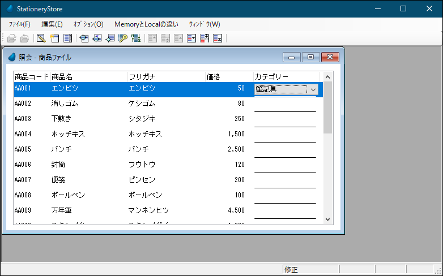Click the category field in 消しゴム row

pyautogui.click(x=285, y=104)
